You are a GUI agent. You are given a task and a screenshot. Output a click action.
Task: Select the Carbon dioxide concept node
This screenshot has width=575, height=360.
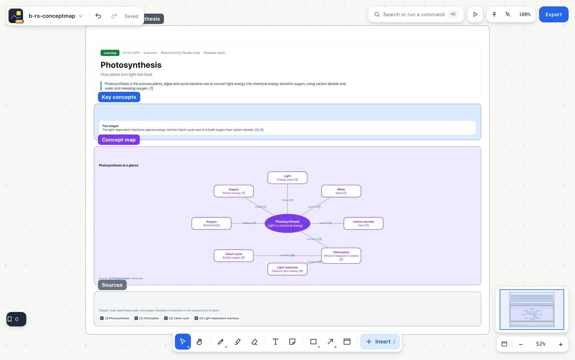pyautogui.click(x=363, y=223)
